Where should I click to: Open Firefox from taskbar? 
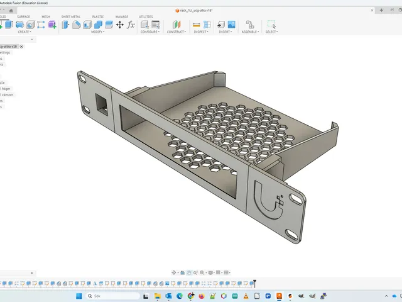[202, 296]
